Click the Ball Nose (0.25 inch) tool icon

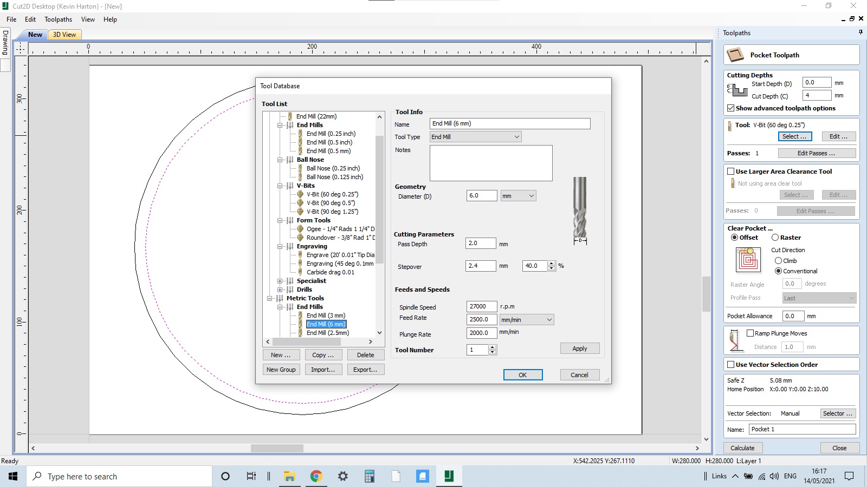coord(300,168)
